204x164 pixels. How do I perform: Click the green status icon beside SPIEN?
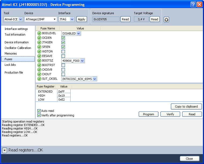(39, 47)
